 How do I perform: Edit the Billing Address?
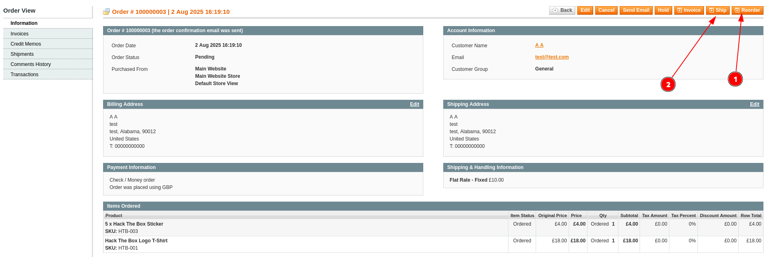coord(414,104)
